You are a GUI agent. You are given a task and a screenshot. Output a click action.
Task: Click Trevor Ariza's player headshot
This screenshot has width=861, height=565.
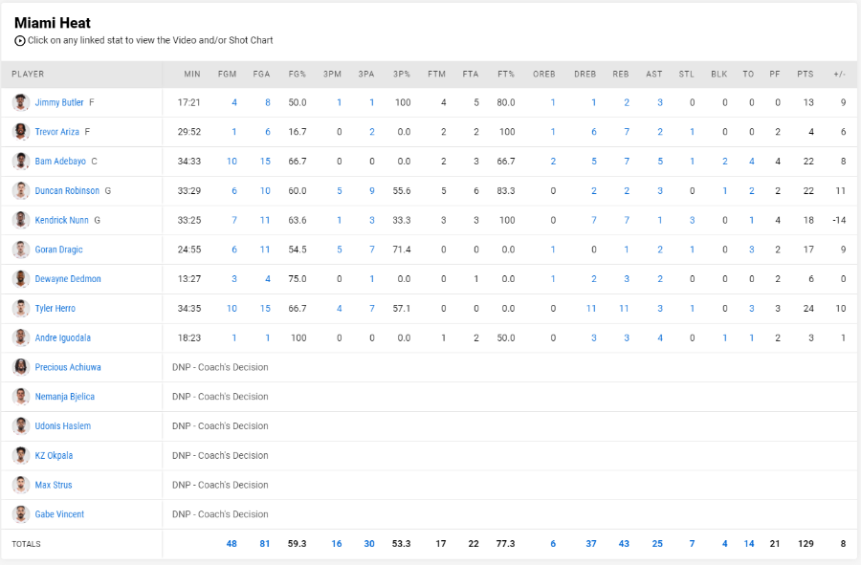21,132
